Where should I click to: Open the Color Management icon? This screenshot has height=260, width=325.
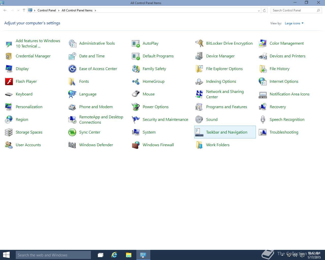(x=263, y=43)
